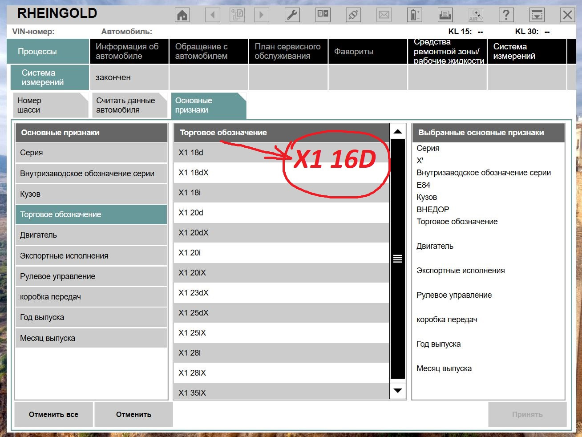
Task: Select the second-row Система измерений sub-tab
Action: tap(50, 77)
